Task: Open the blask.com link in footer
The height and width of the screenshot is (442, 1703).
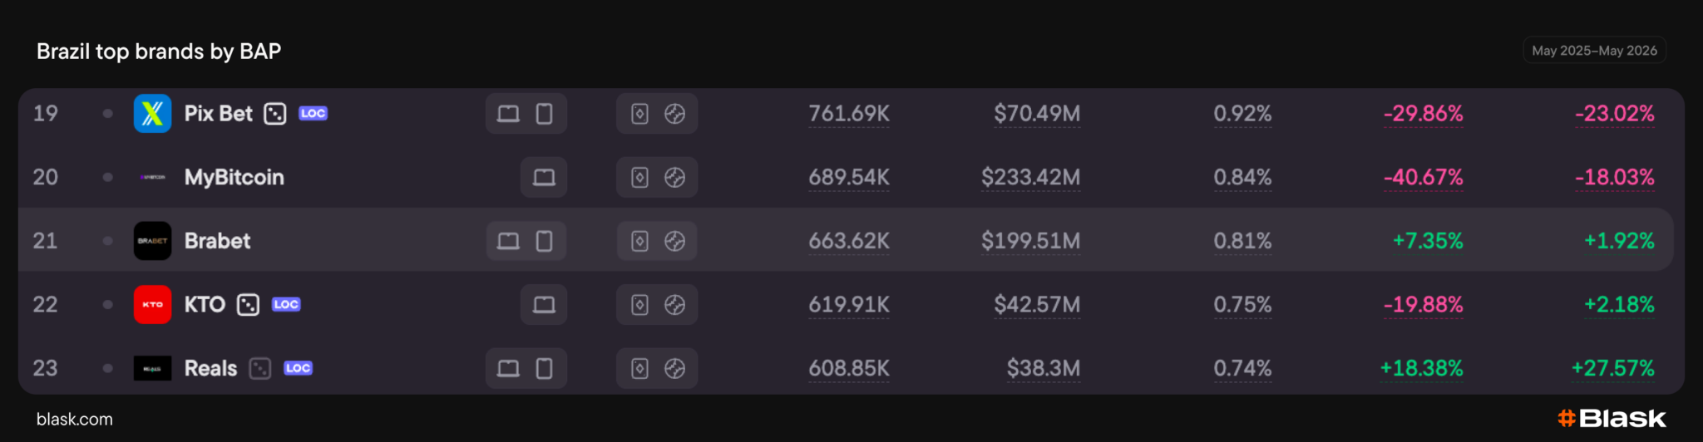Action: click(x=75, y=420)
